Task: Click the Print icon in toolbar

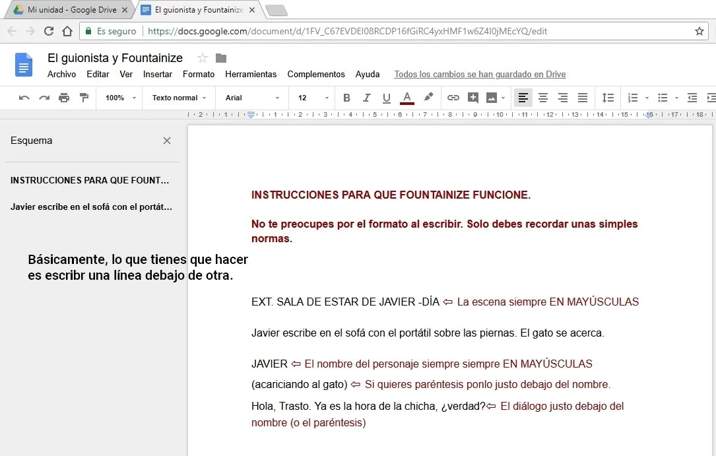Action: pyautogui.click(x=64, y=98)
